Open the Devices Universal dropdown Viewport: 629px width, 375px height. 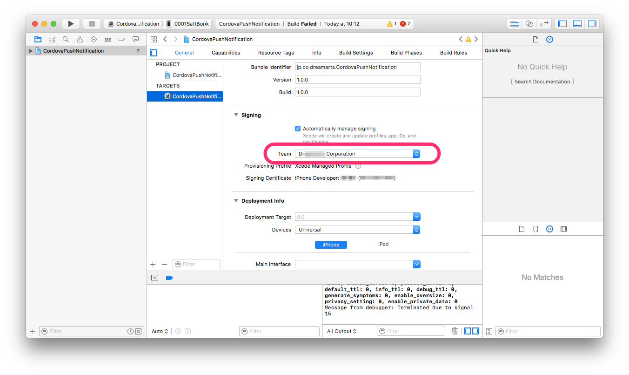pos(357,230)
